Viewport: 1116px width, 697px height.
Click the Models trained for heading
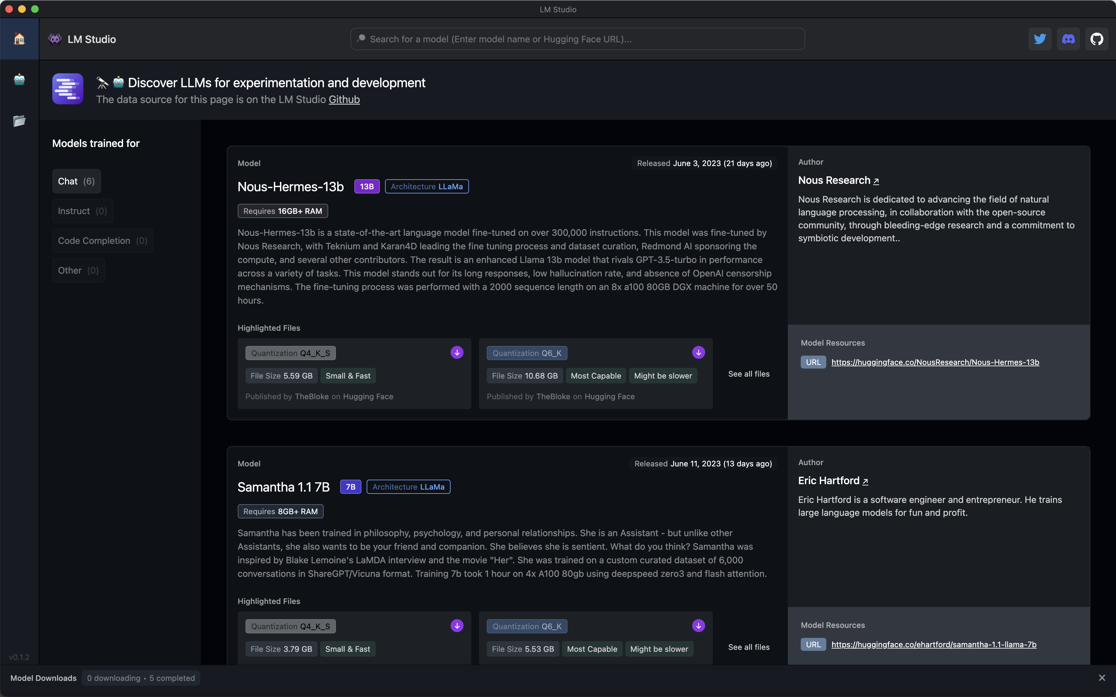pyautogui.click(x=96, y=143)
